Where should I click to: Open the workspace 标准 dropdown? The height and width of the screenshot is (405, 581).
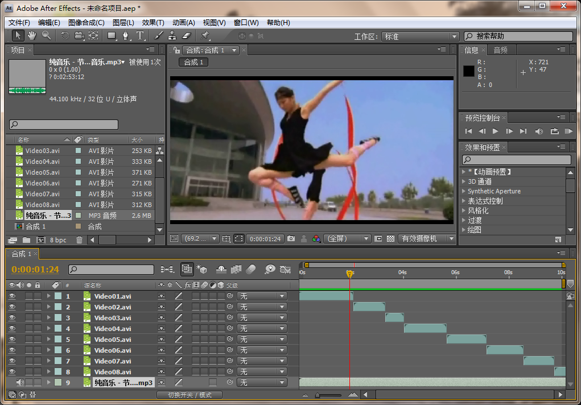point(420,36)
